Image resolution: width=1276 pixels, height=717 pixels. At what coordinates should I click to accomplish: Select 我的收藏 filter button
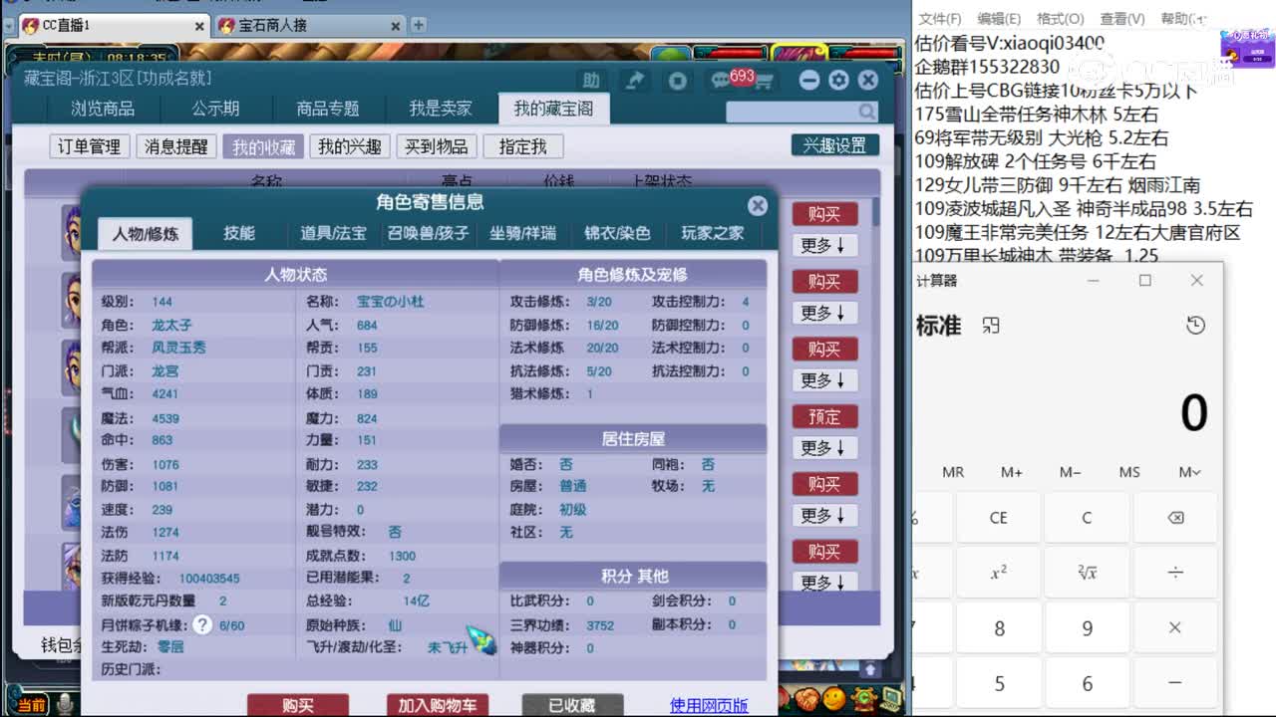click(263, 146)
